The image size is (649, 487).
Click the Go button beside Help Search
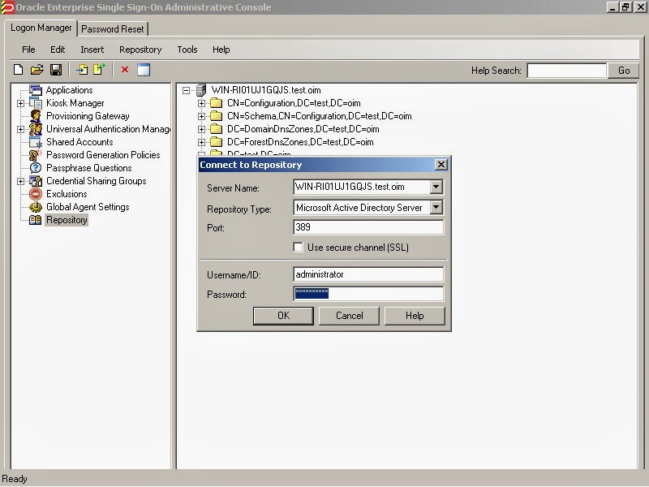tap(623, 70)
